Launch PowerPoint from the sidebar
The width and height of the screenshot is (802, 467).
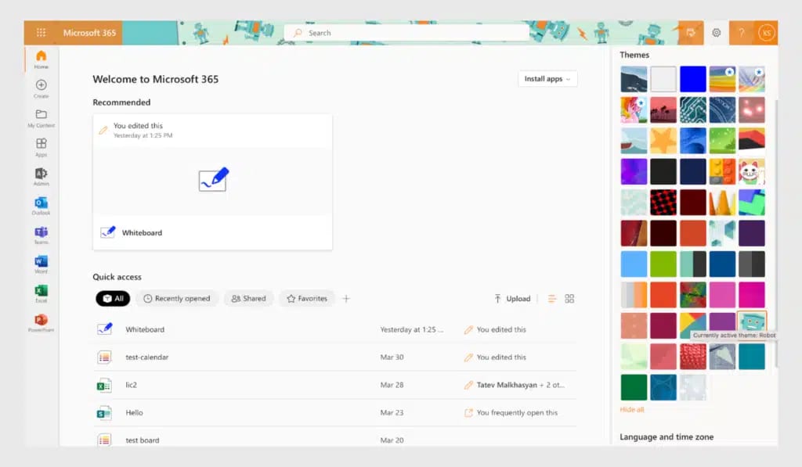42,322
